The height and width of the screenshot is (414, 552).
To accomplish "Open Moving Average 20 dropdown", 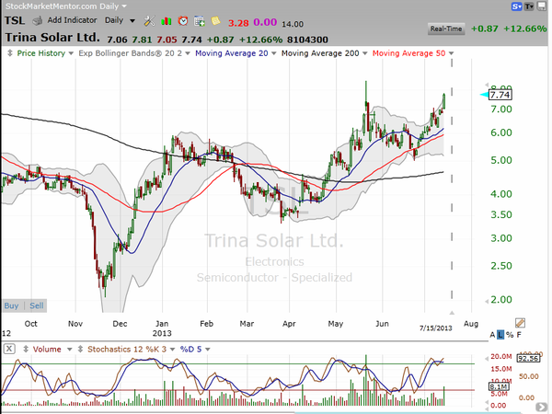I will click(273, 53).
